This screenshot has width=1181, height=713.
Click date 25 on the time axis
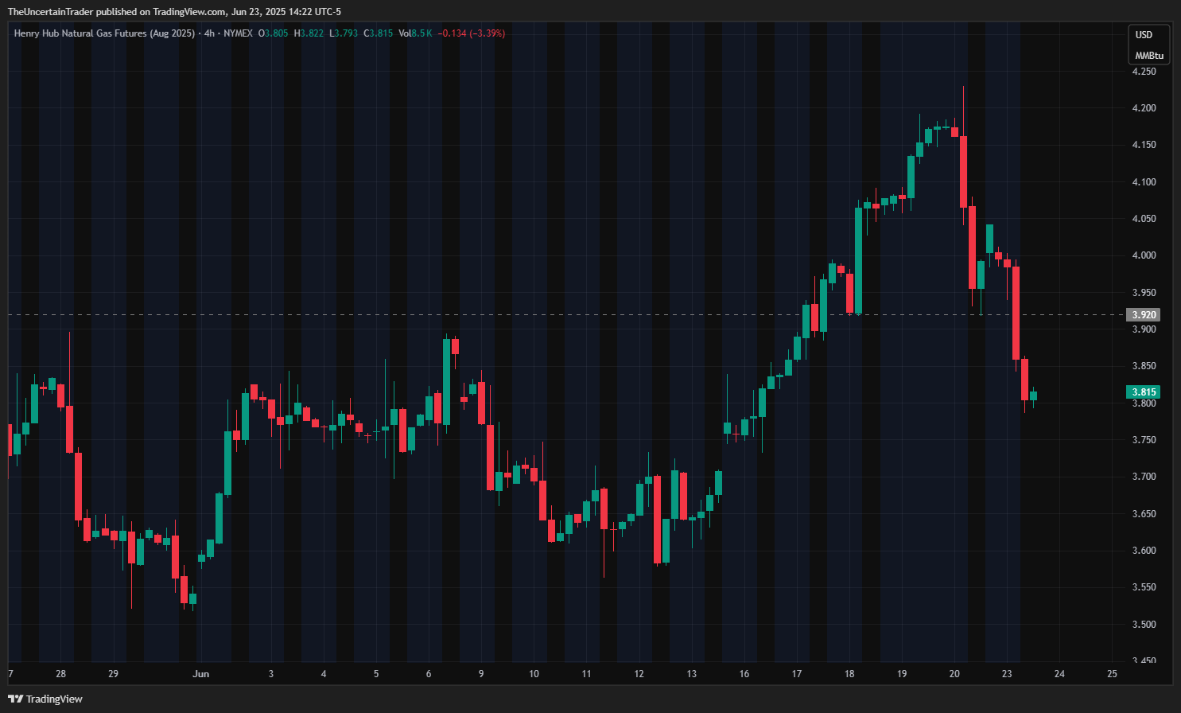pos(1112,674)
